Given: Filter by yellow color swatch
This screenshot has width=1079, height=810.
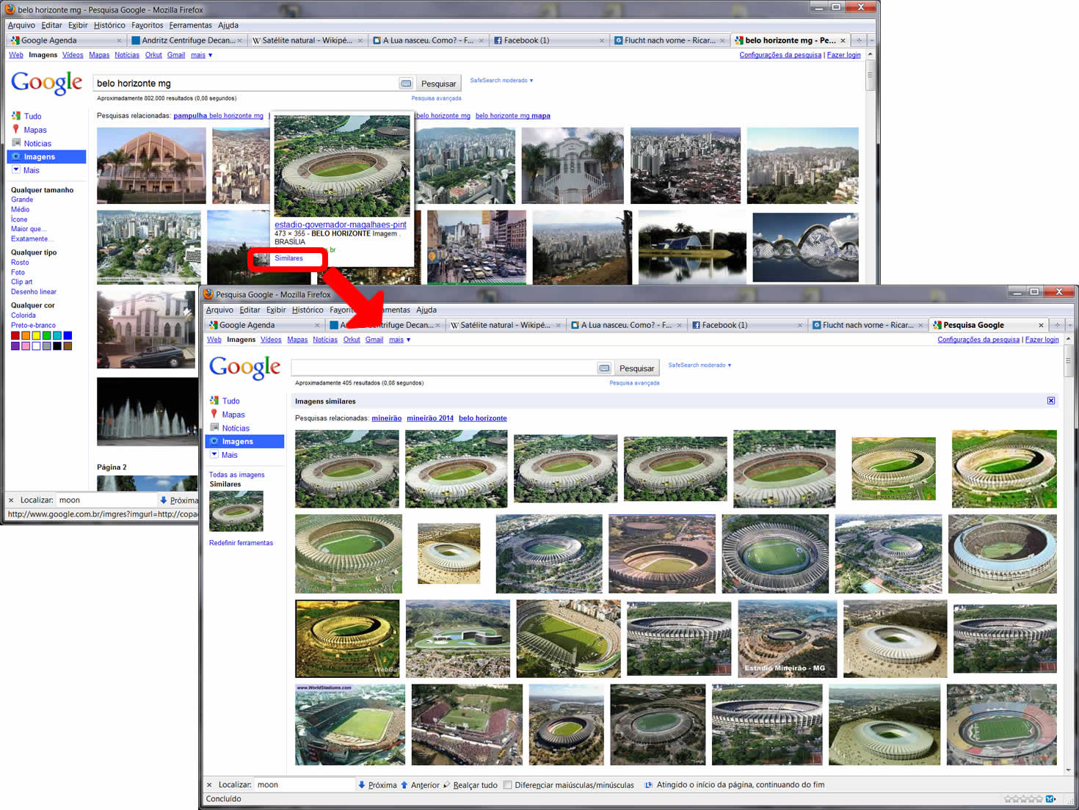Looking at the screenshot, I should (36, 335).
